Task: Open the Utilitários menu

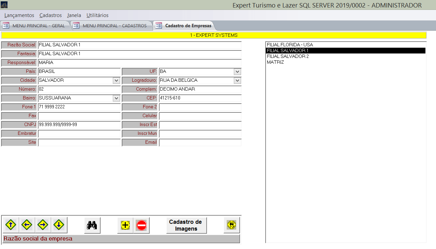Action: tap(97, 15)
